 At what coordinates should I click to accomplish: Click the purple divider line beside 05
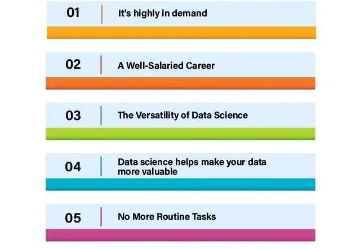101,217
